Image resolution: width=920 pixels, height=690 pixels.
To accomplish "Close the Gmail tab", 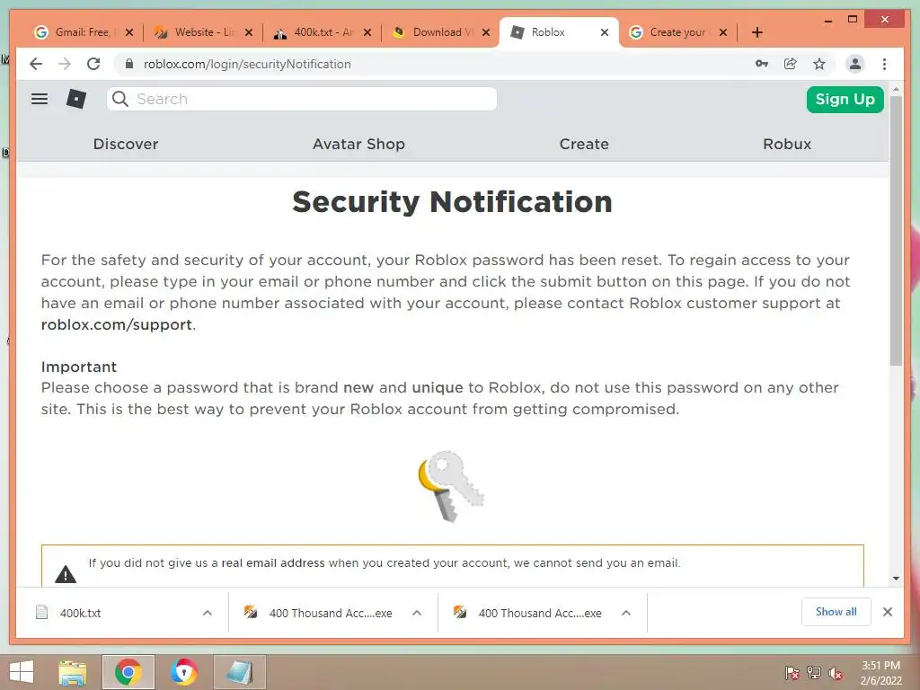I will [129, 32].
